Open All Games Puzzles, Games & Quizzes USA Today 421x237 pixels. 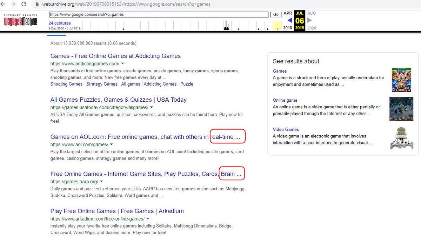coord(119,100)
